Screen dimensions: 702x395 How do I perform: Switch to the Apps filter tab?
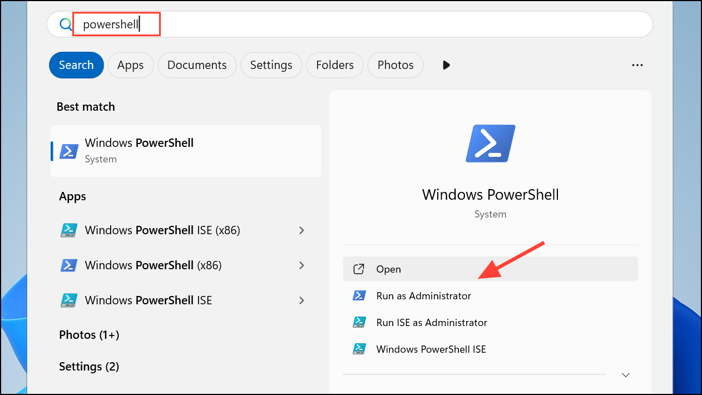[x=131, y=65]
